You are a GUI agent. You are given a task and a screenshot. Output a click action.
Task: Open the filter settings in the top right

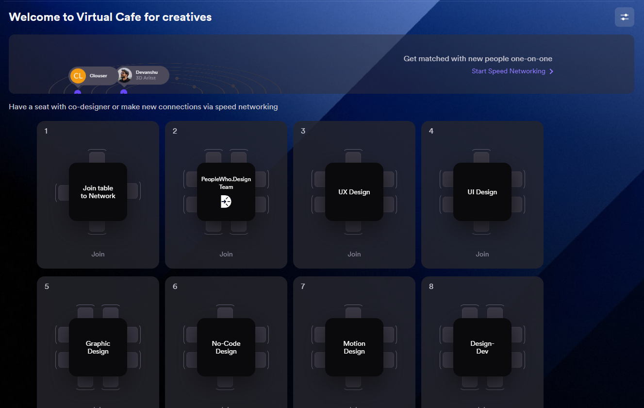coord(624,17)
